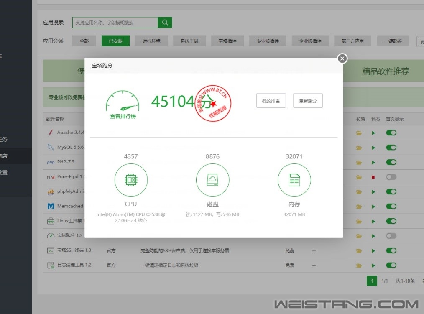Screen dimensions: 424x314
Task: Toggle homepage display for 宝塔SSH终端
Action: [391, 250]
